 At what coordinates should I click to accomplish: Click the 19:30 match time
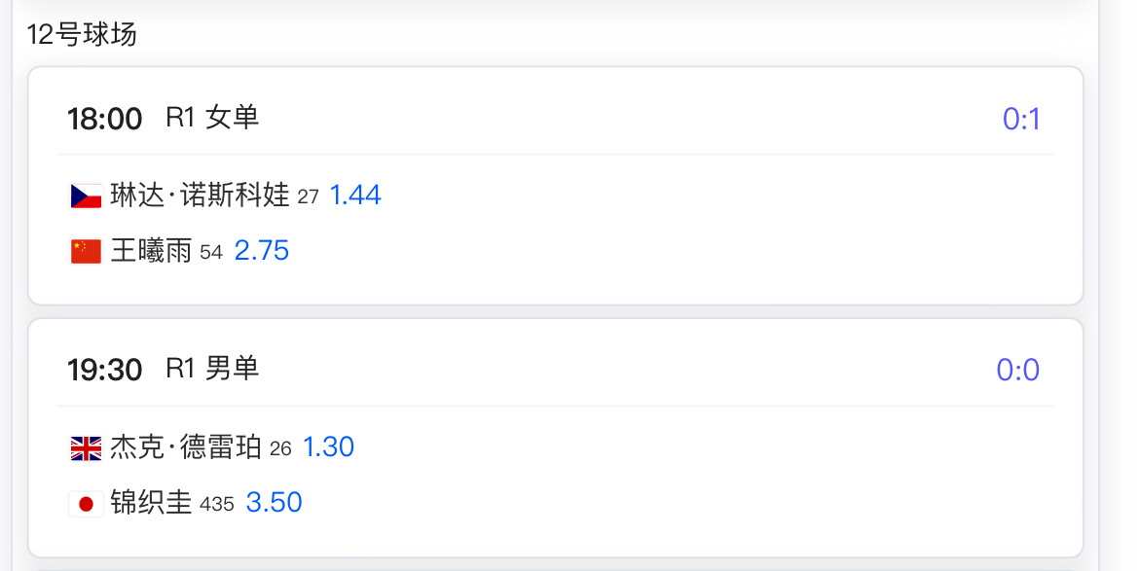tap(104, 370)
